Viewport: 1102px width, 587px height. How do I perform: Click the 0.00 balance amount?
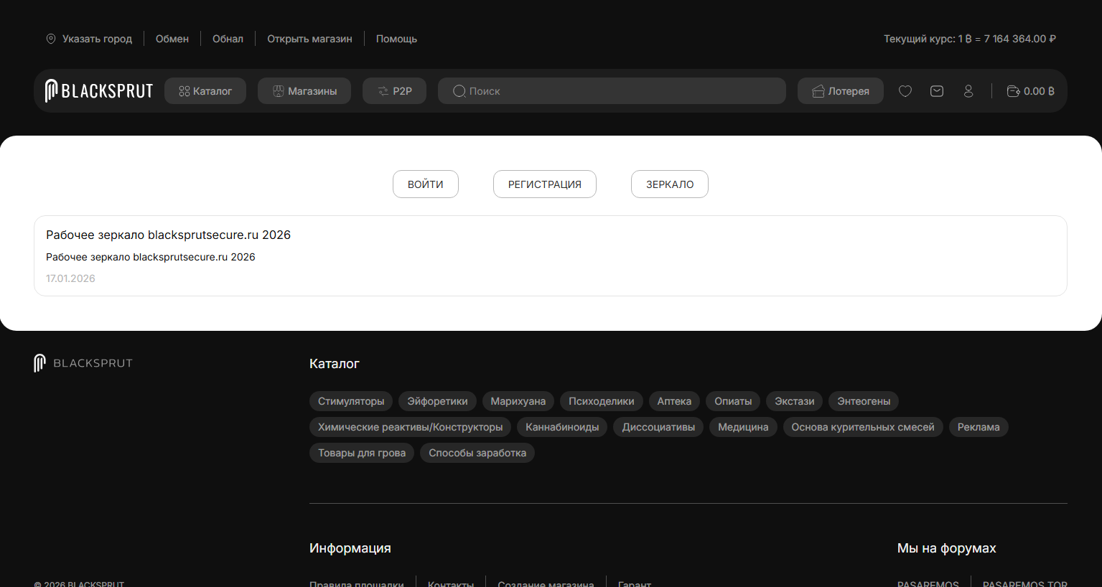[x=1039, y=91]
